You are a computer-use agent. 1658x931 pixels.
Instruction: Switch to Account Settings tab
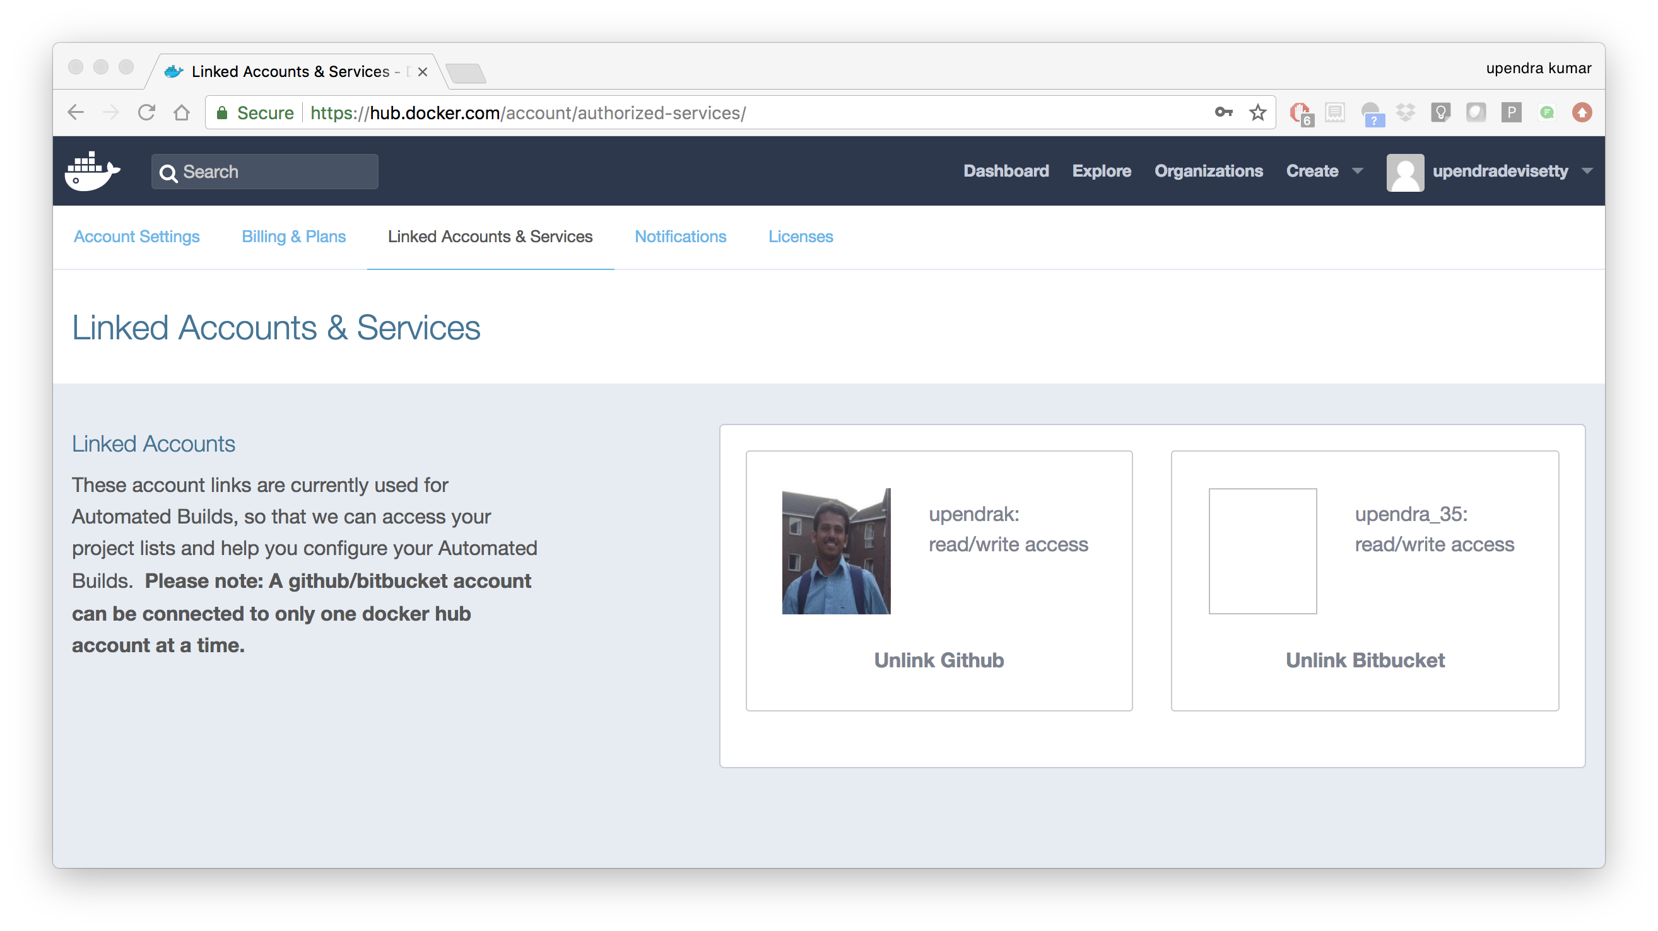tap(136, 237)
